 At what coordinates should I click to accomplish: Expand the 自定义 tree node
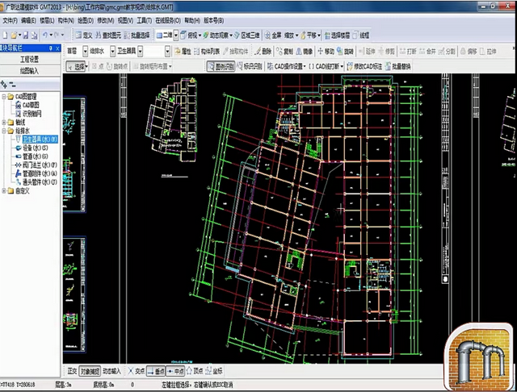tap(3, 191)
